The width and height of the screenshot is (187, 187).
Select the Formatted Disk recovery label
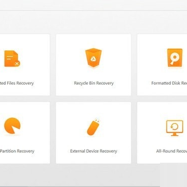[169, 83]
